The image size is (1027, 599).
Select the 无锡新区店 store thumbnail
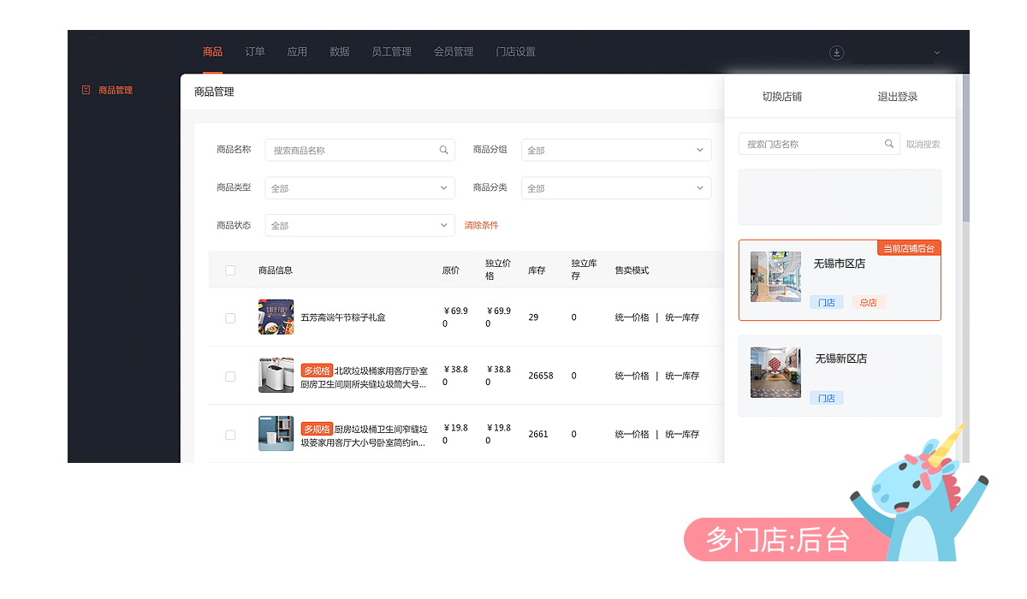[775, 372]
